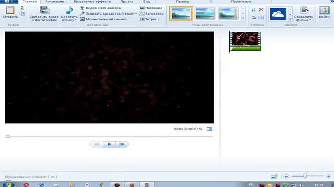Click Добавить видео и фотографии icon
The image size is (334, 187).
coord(44,10)
